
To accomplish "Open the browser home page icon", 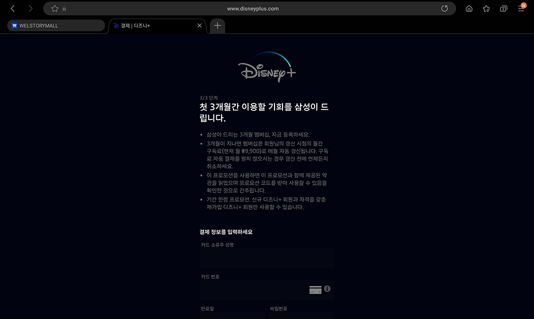I will [x=469, y=9].
